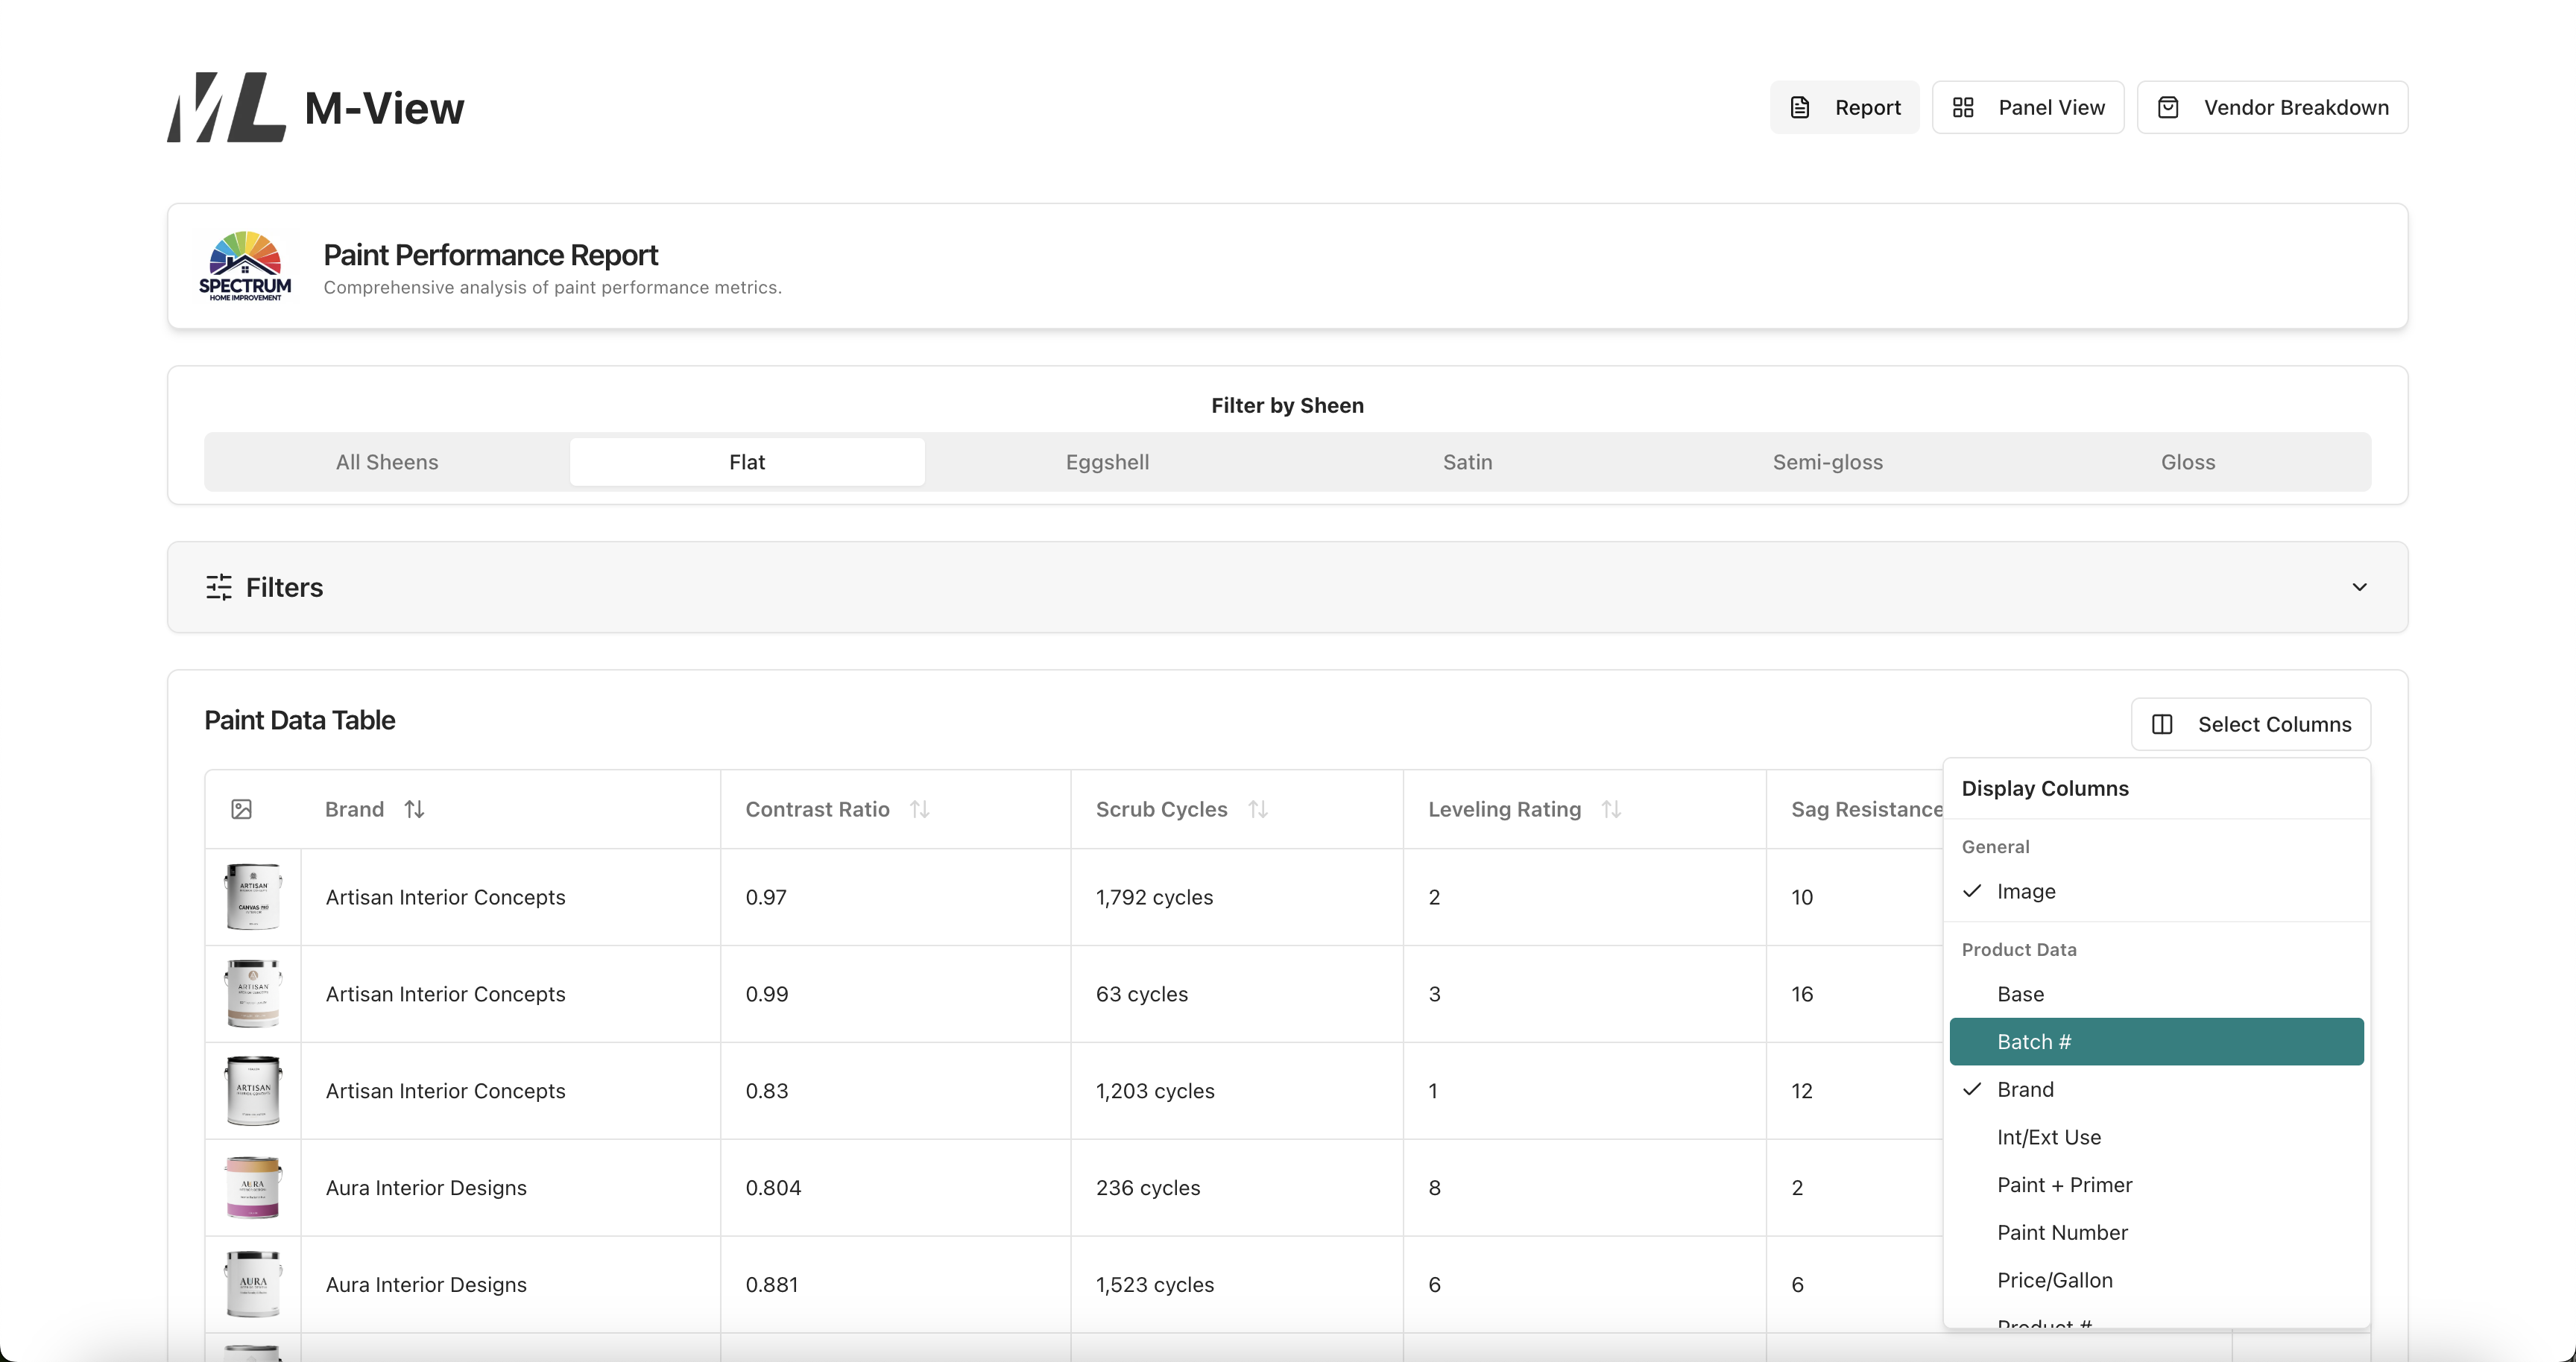This screenshot has width=2576, height=1362.
Task: Enable the Price/Gallon column
Action: coord(2156,1280)
